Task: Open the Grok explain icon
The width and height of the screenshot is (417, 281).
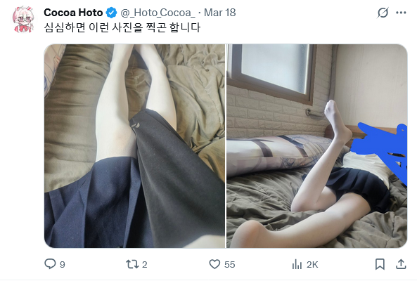Action: click(x=383, y=13)
